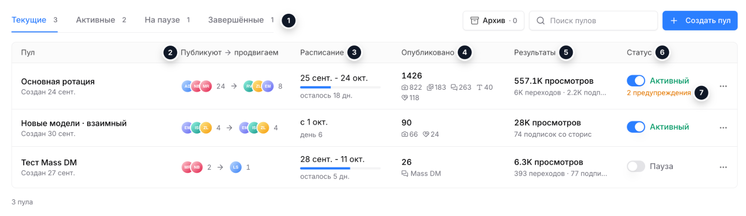Click the AD avatar in the Основная ротация row
746x216 pixels.
click(188, 86)
